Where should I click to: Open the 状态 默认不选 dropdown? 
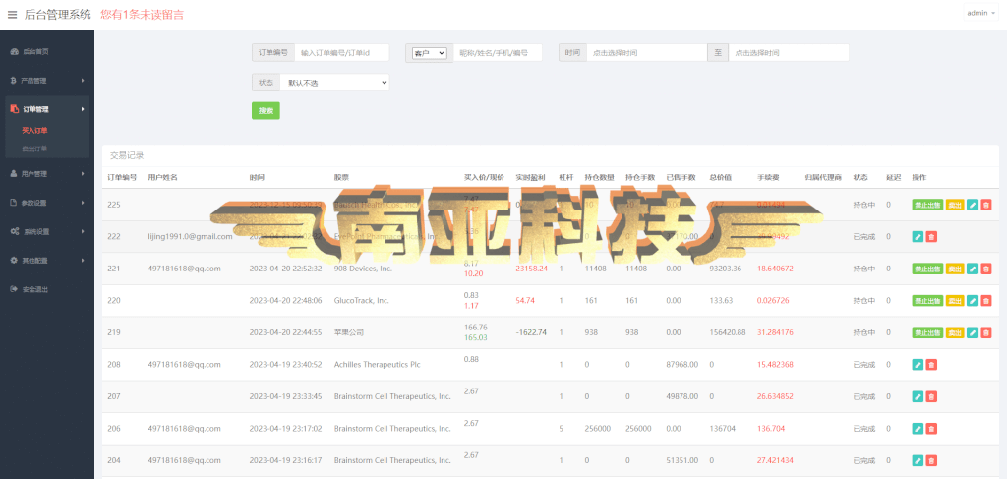pos(335,83)
